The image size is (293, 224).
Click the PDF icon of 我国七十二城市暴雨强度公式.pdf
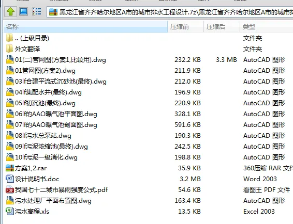pos(10,190)
